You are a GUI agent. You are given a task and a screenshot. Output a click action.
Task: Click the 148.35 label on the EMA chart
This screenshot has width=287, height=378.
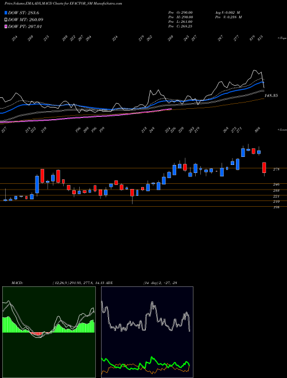click(271, 96)
